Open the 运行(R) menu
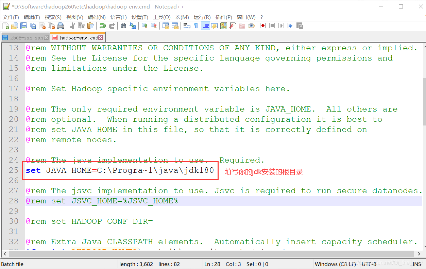Screen dimensions: 426x269 pos(202,17)
